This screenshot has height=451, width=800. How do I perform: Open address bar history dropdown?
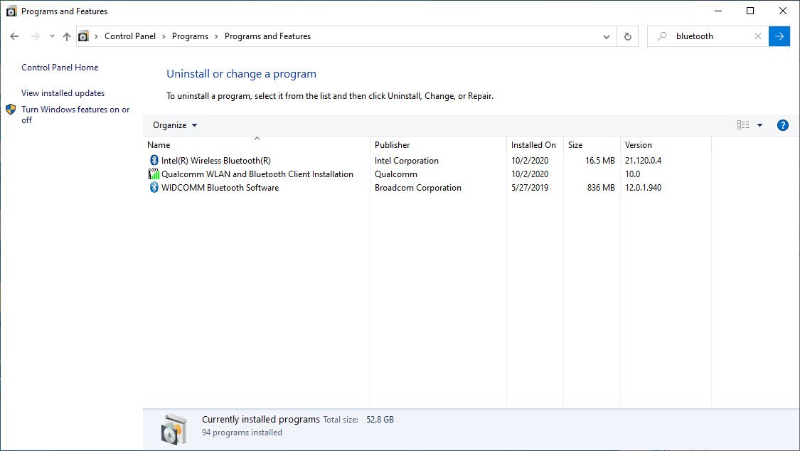[x=606, y=37]
